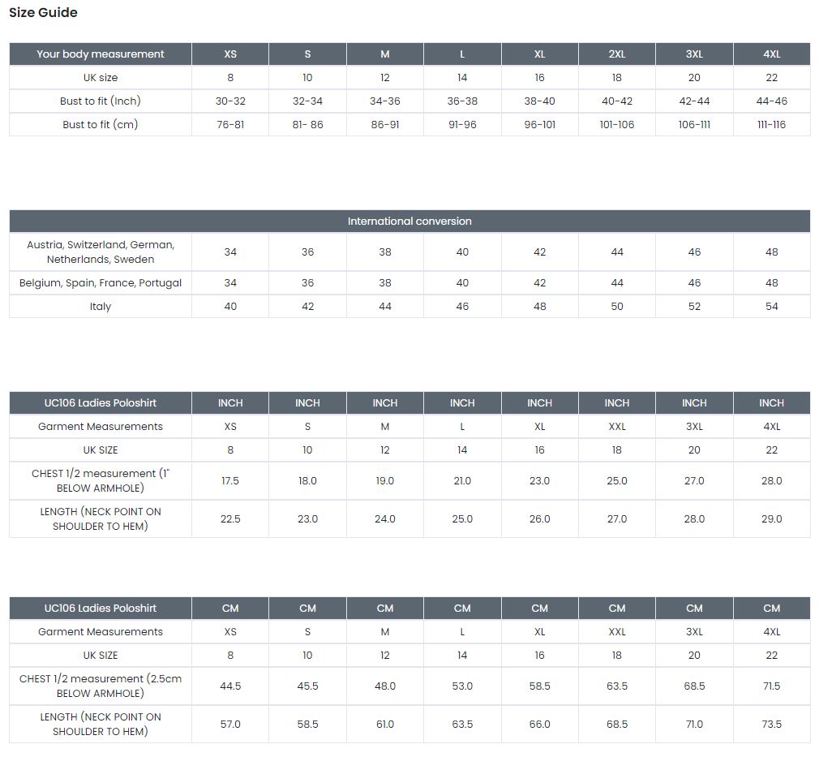The width and height of the screenshot is (819, 757).
Task: Select "Garment Measurements" label in INCH table
Action: [x=101, y=427]
